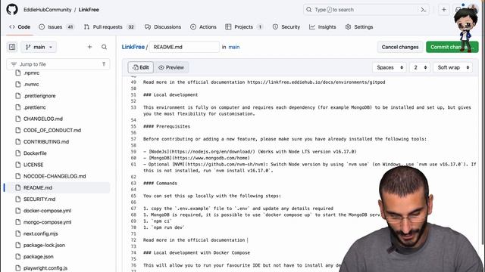Go to the Discussions tab

[163, 27]
